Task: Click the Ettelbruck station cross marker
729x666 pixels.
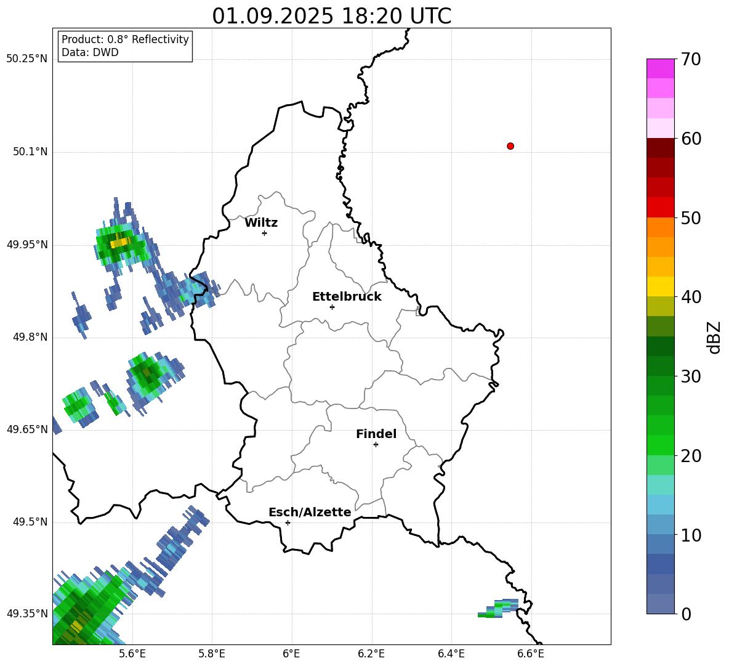Action: click(x=332, y=307)
